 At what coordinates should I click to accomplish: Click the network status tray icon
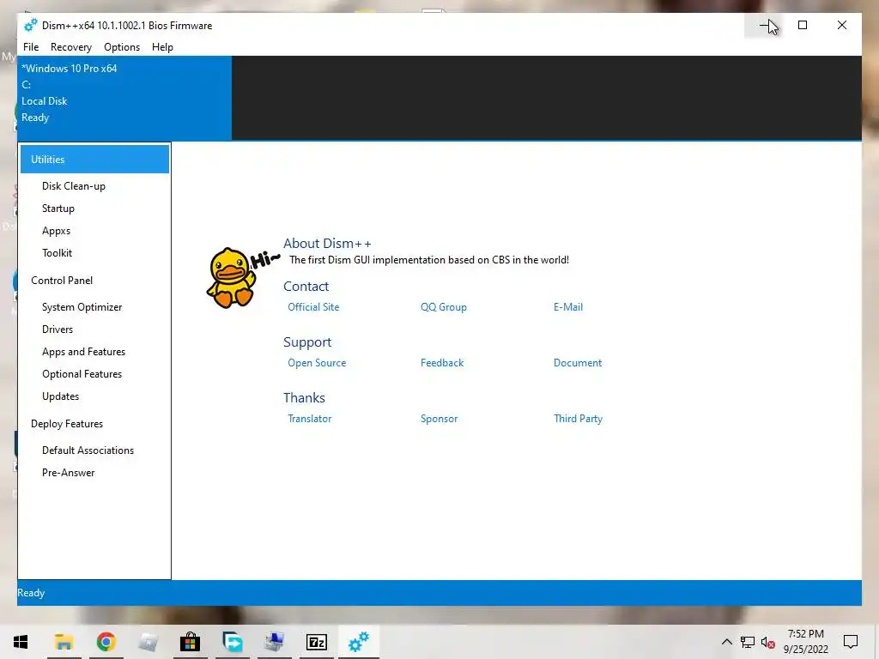click(748, 642)
